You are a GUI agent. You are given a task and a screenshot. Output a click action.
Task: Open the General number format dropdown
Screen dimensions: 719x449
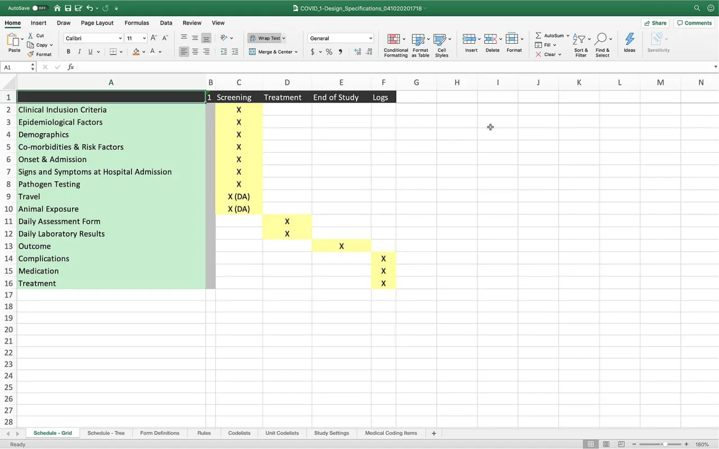pos(370,38)
